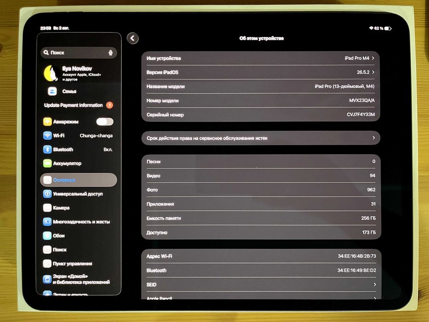Tap Bluetooth Вкл. status
The width and height of the screenshot is (429, 322).
[108, 149]
